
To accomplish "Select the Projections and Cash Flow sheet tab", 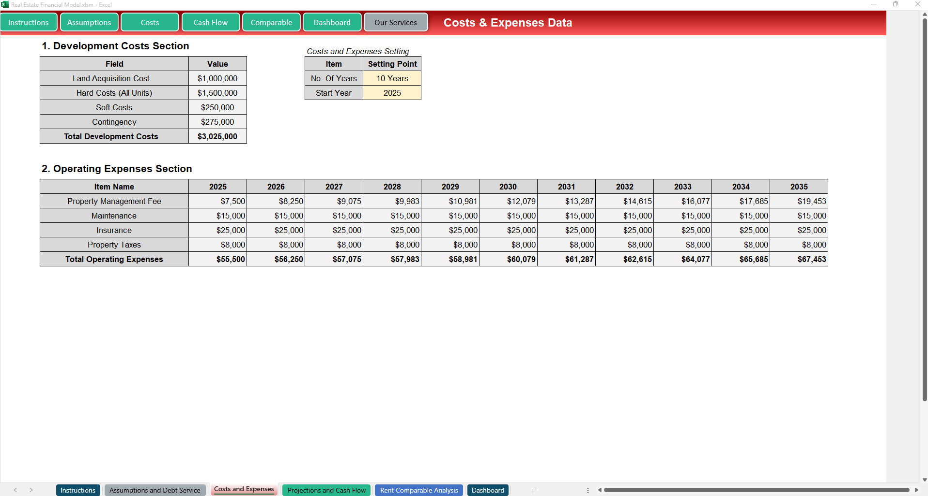I will pyautogui.click(x=326, y=490).
